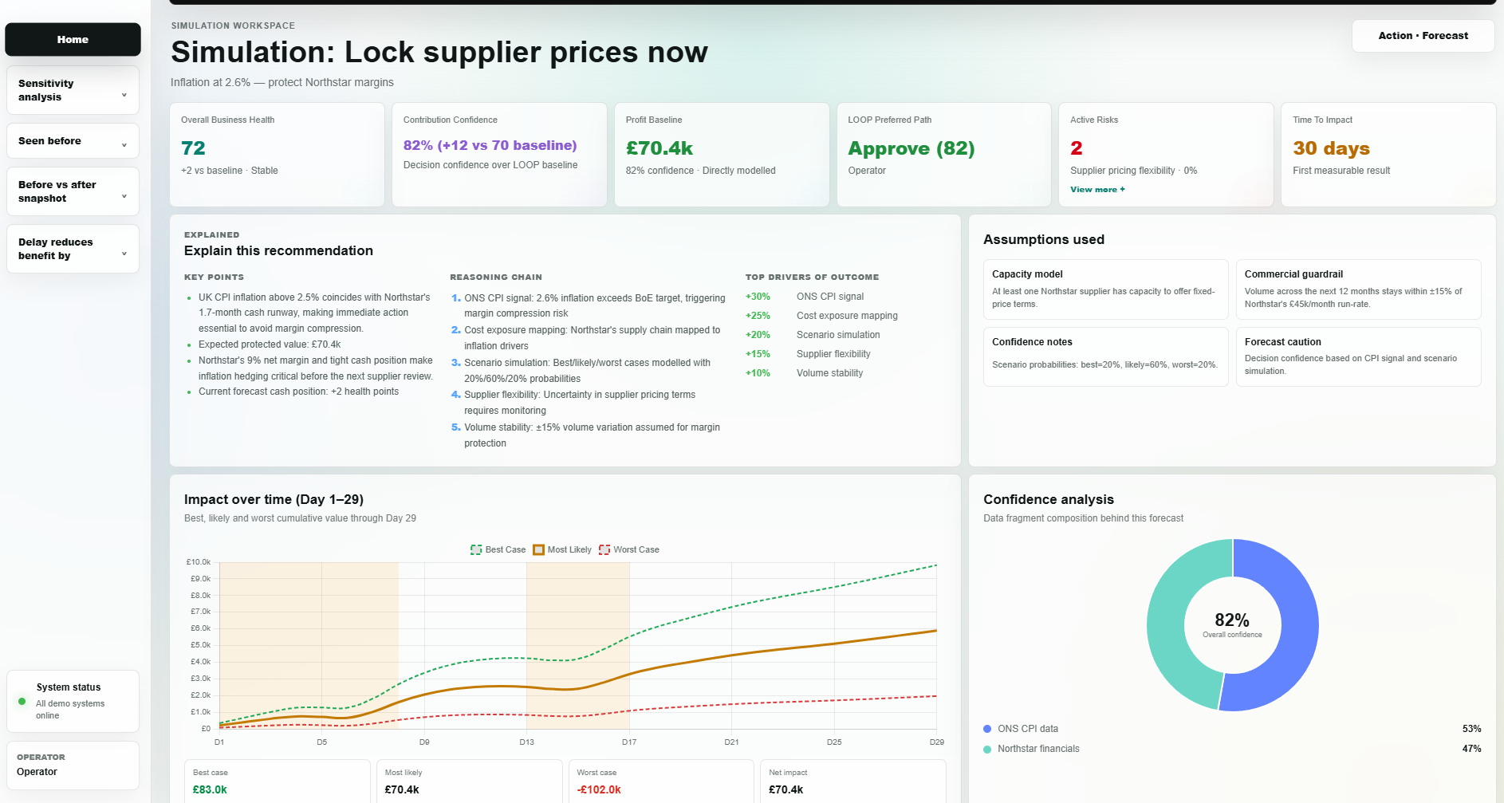This screenshot has width=1504, height=803.
Task: Click 'Current forecast cash position' bullet
Action: pyautogui.click(x=298, y=392)
